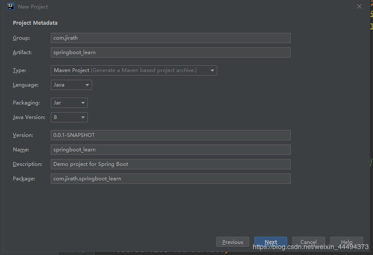Click the Java Version: label
The image size is (373, 255).
tap(29, 117)
